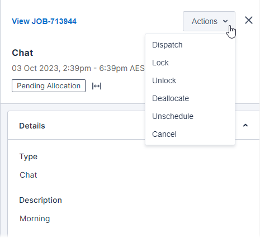Viewport: 260px width, 238px height.
Task: Click the Chat job title
Action: [22, 53]
